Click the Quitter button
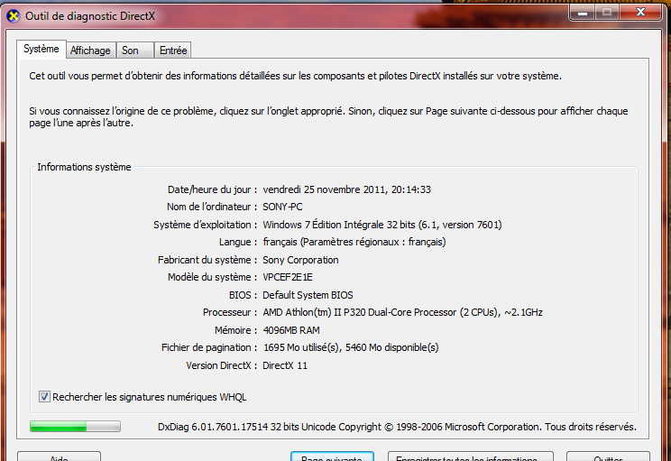 607,456
